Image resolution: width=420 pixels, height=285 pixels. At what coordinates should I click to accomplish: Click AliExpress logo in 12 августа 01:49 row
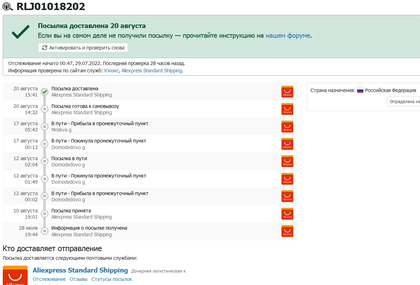pos(287,179)
